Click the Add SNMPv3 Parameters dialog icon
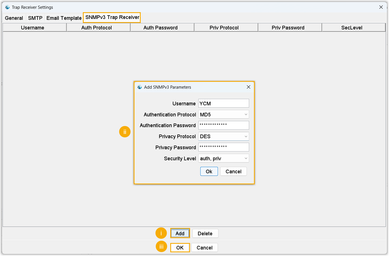This screenshot has height=256, width=389. (x=140, y=87)
